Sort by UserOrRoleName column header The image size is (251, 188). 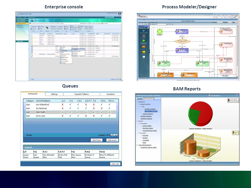(x=43, y=101)
